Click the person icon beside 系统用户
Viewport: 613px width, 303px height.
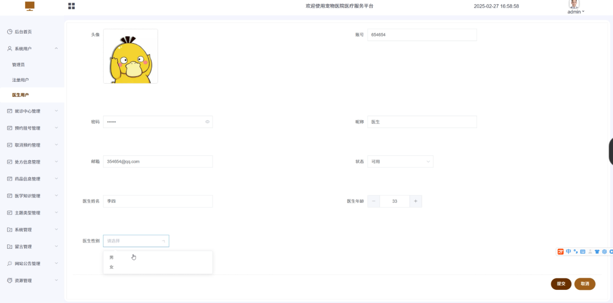click(10, 49)
